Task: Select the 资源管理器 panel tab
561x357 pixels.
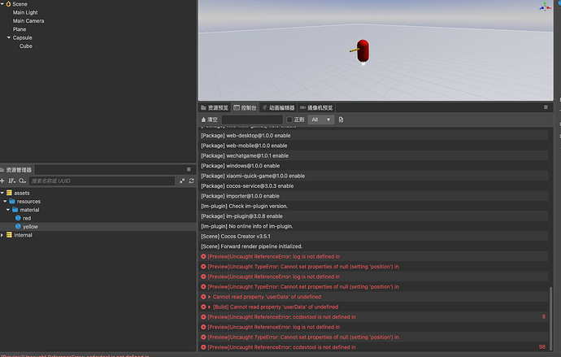Action: (x=16, y=170)
